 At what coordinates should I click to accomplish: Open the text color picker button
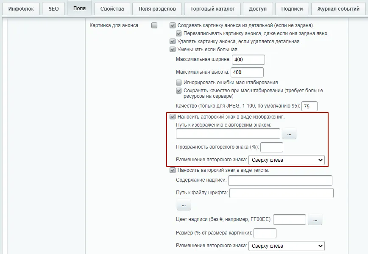(x=315, y=220)
